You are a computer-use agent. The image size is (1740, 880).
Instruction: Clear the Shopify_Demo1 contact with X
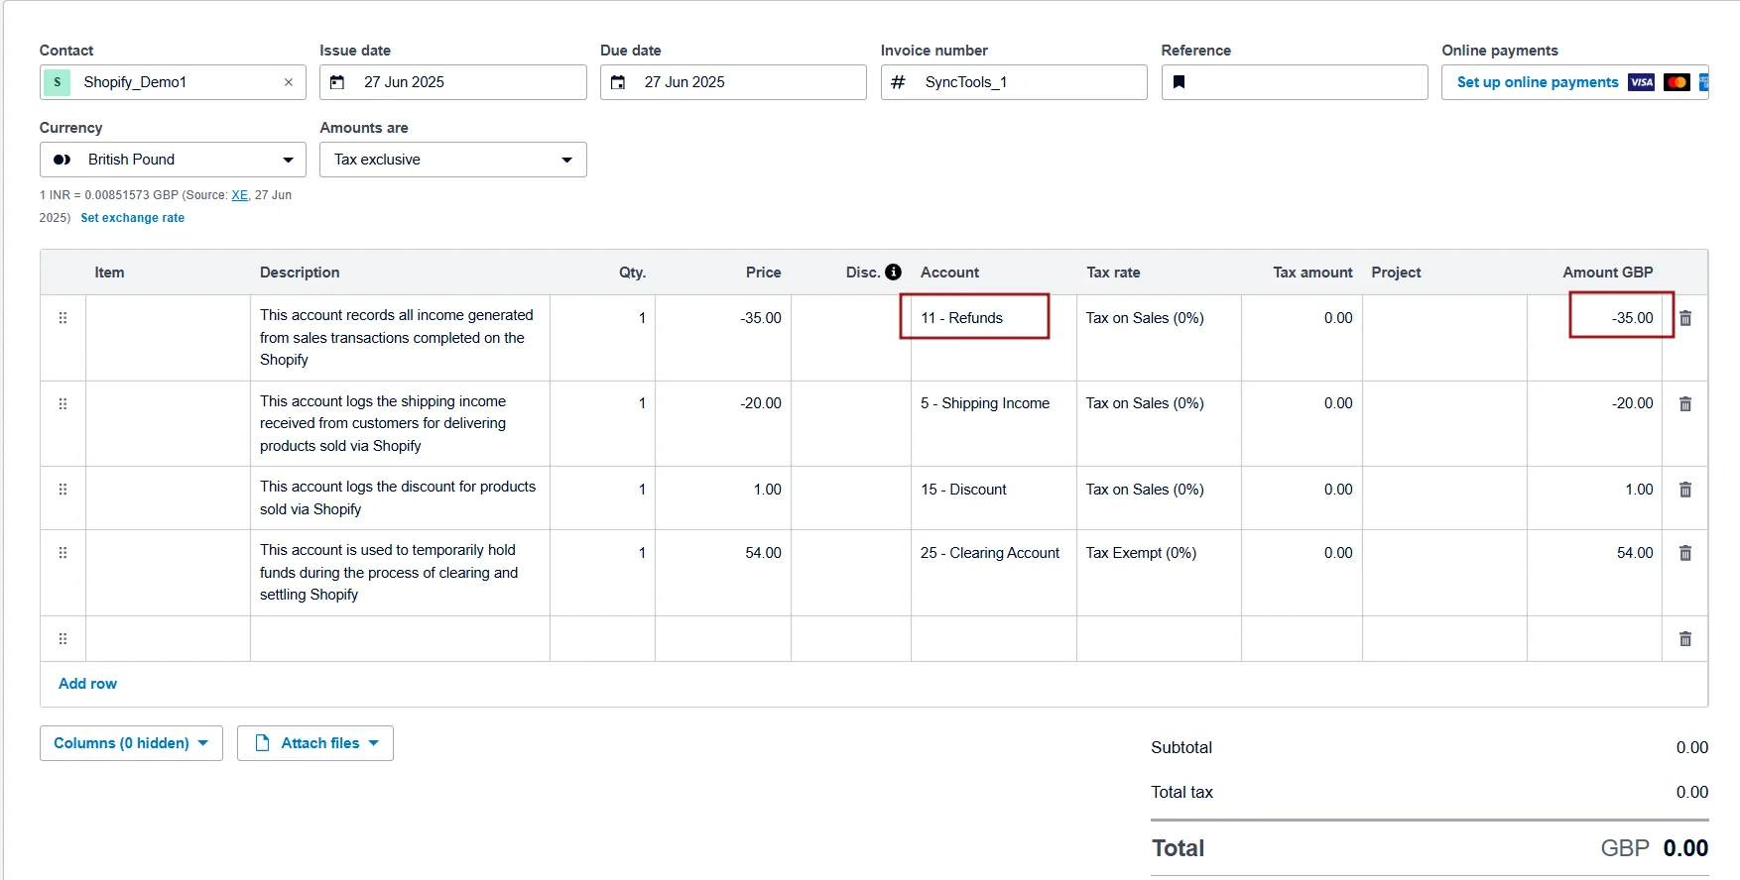289,82
